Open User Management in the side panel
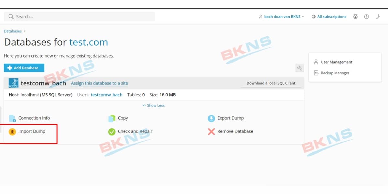Image resolution: width=388 pixels, height=194 pixels. pos(336,62)
